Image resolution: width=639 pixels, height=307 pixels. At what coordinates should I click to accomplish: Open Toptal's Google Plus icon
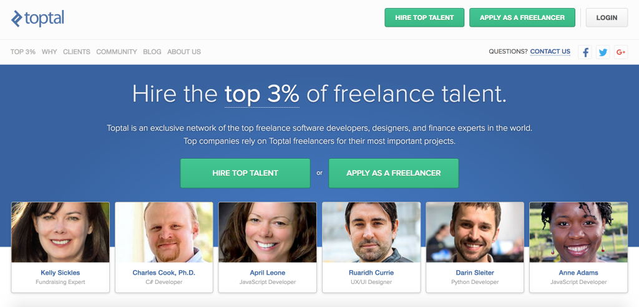(621, 52)
